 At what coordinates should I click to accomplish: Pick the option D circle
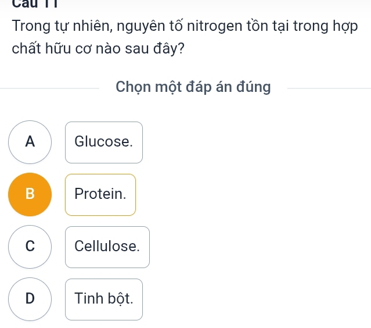(x=30, y=299)
